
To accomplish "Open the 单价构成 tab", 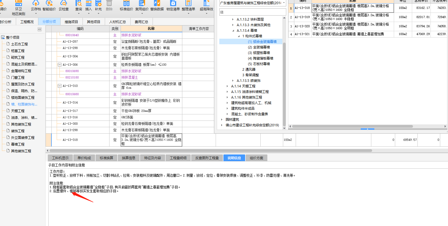I will [x=84, y=158].
